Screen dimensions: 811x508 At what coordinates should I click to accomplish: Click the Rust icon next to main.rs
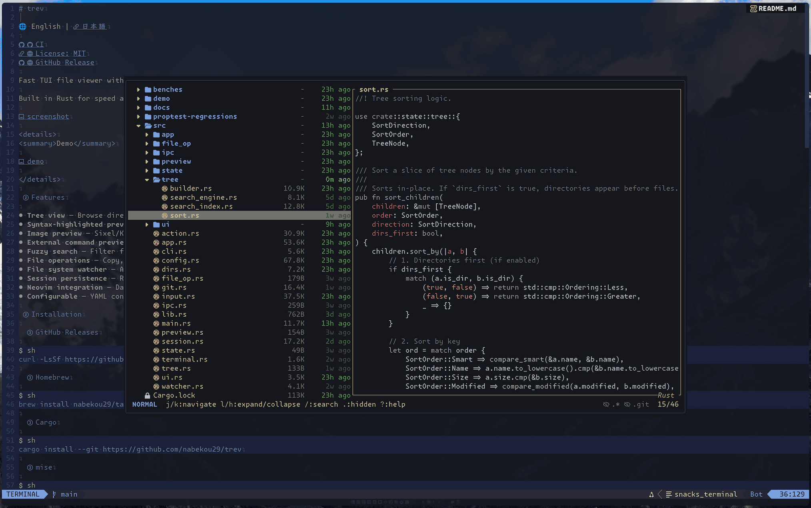pyautogui.click(x=156, y=323)
